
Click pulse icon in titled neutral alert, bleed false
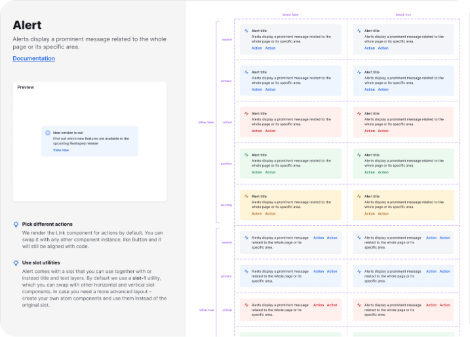[246, 31]
